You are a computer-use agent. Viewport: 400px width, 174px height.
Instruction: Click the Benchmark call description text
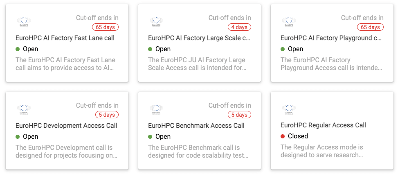(x=198, y=151)
